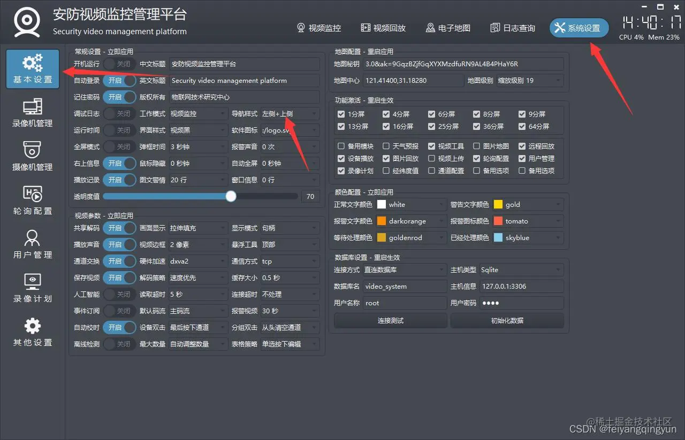
Task: Open the 录像计划 (recording plan) section
Action: pos(32,289)
